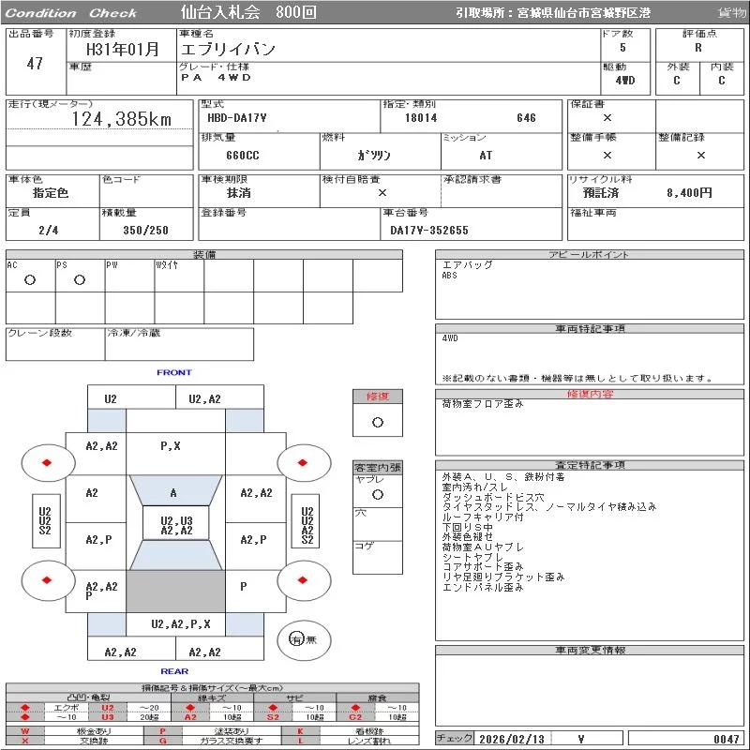This screenshot has width=750, height=750.
Task: Toggle the PS equipment circle mark
Action: [x=80, y=280]
